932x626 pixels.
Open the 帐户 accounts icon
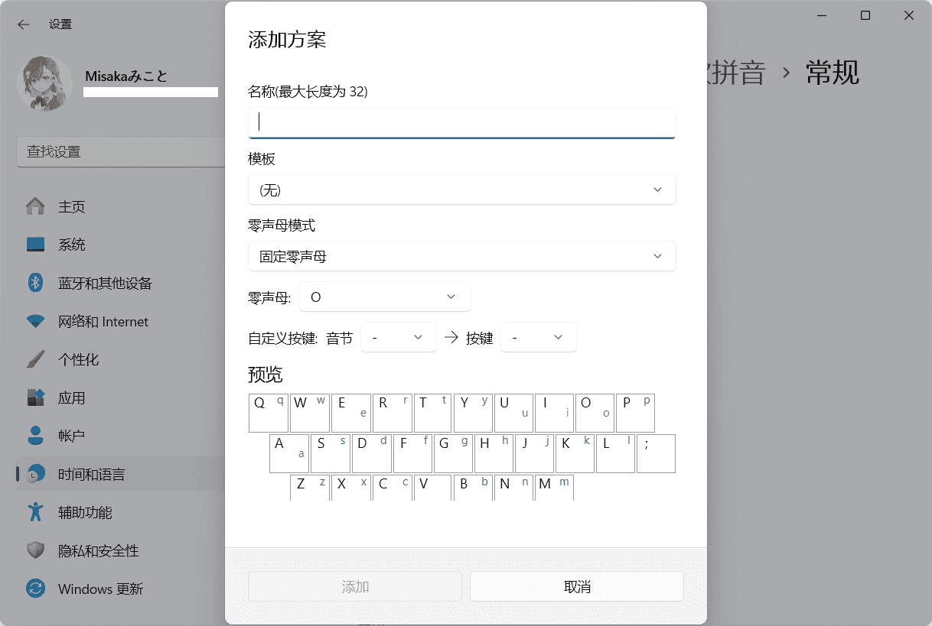(x=34, y=436)
